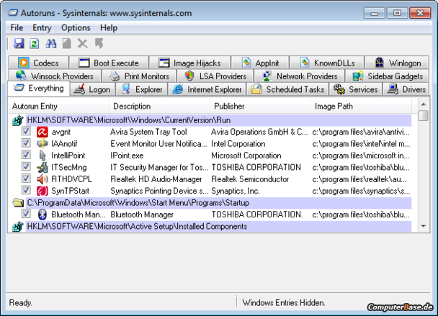Click the Find binoculars icon
This screenshot has height=316, width=438.
pyautogui.click(x=51, y=43)
